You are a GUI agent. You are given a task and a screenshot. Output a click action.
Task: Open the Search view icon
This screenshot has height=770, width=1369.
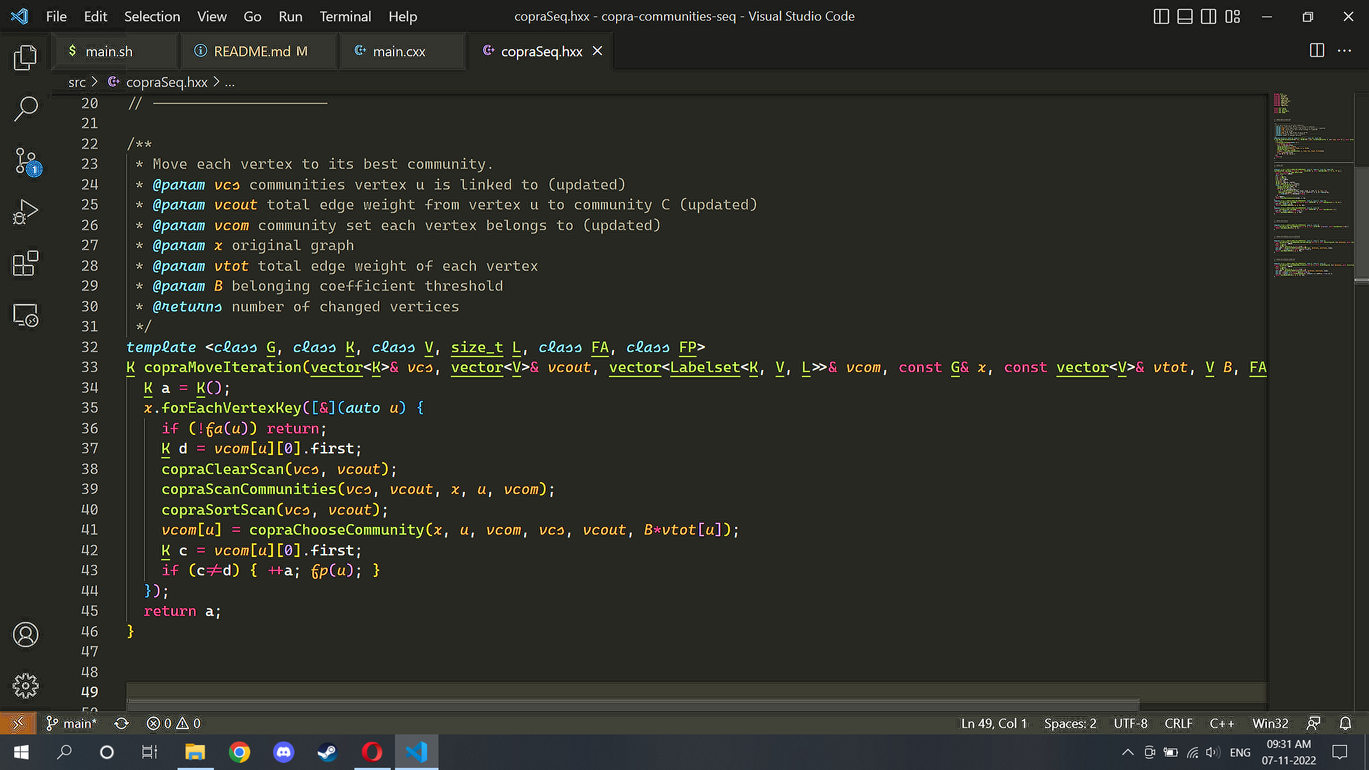pyautogui.click(x=26, y=109)
